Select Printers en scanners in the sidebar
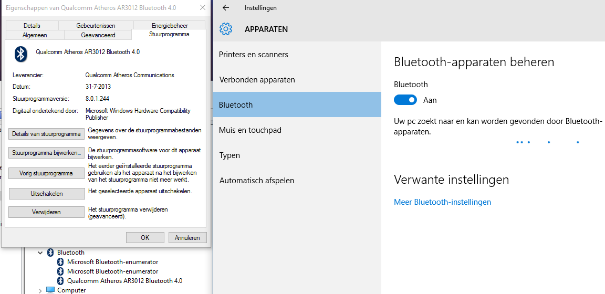Image resolution: width=605 pixels, height=294 pixels. 297,55
